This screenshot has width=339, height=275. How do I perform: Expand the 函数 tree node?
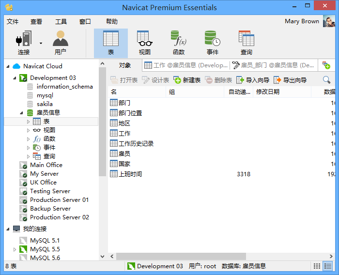click(28, 139)
